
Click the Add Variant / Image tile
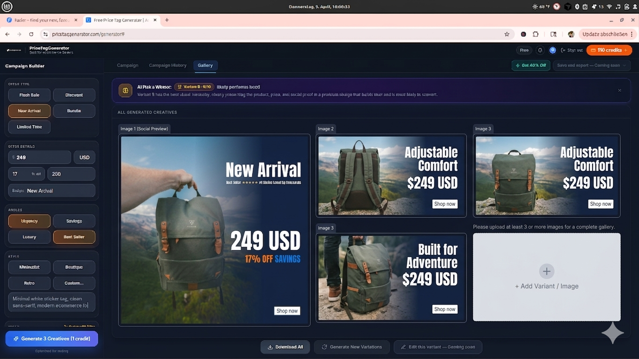[547, 277]
